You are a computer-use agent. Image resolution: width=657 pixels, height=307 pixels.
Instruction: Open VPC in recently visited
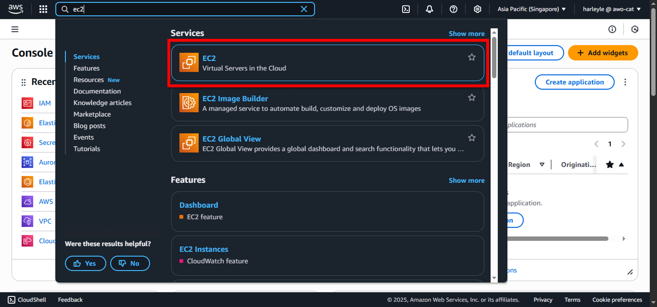(46, 221)
